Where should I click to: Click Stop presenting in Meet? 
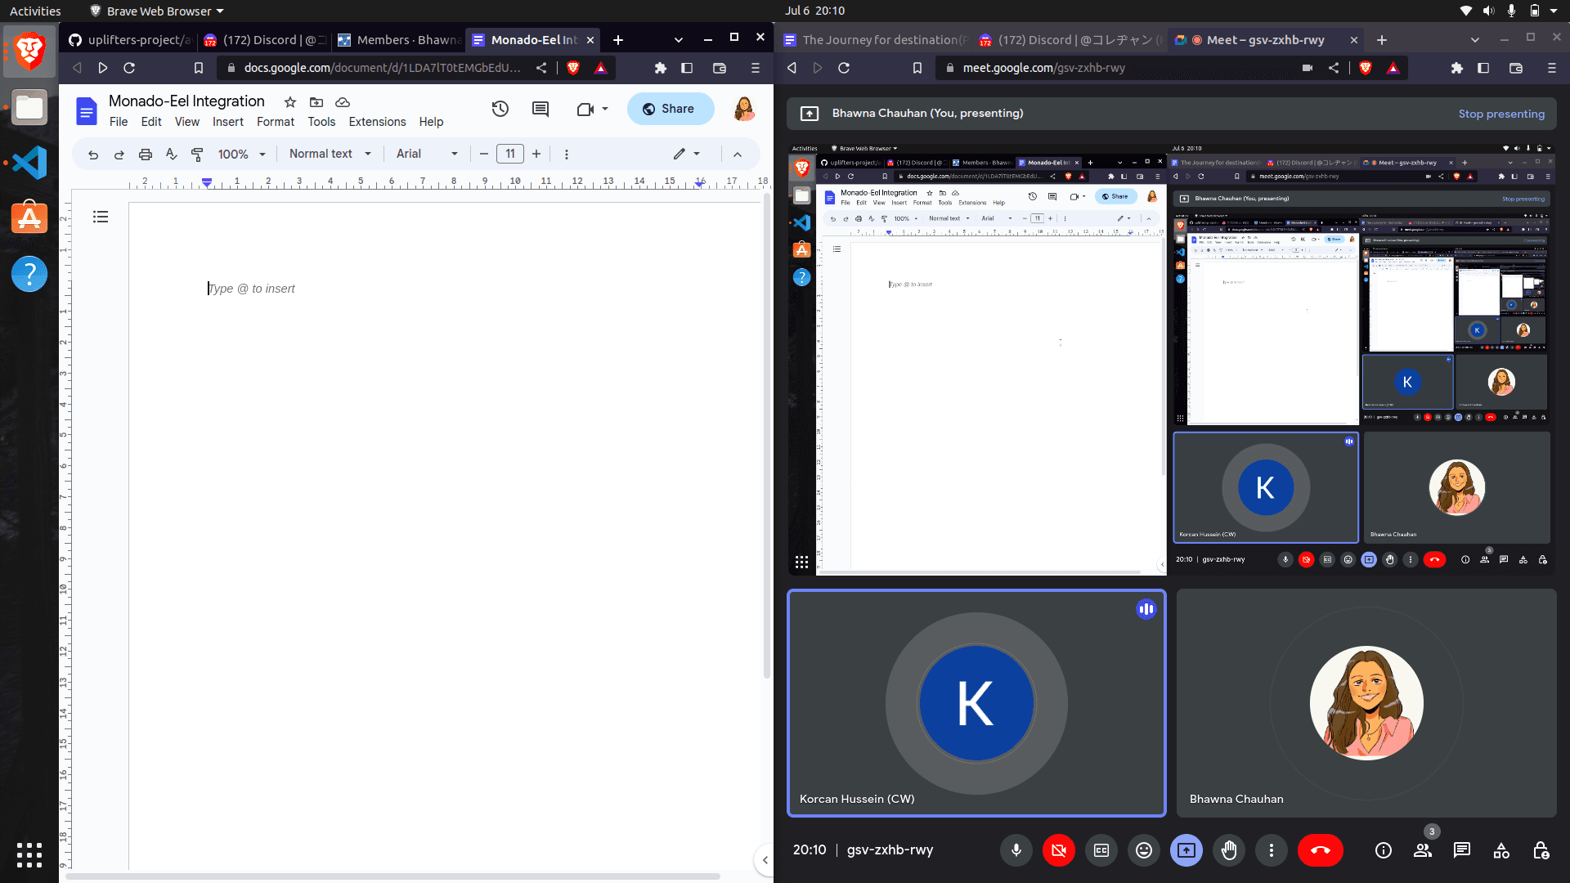point(1501,114)
